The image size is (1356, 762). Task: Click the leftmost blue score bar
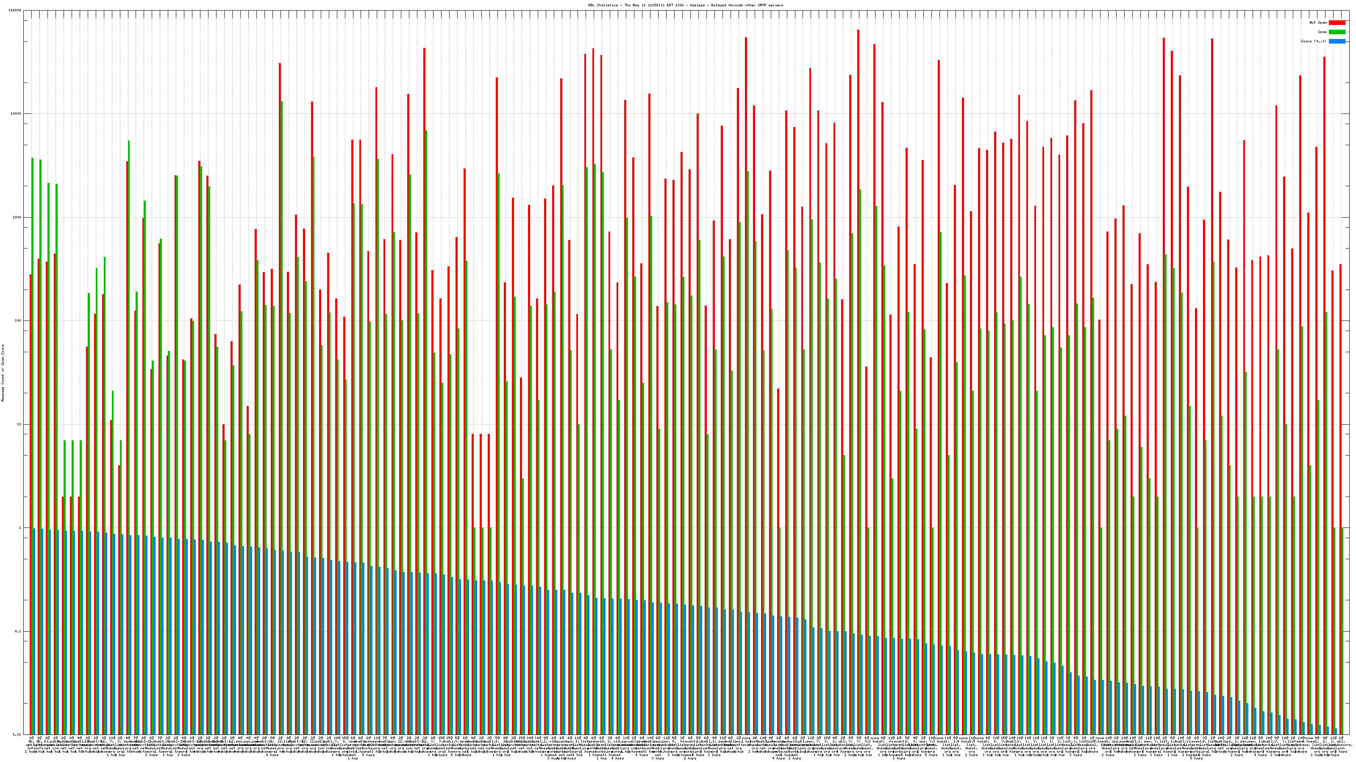34,631
